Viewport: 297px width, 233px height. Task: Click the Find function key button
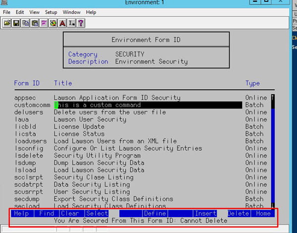pos(47,214)
